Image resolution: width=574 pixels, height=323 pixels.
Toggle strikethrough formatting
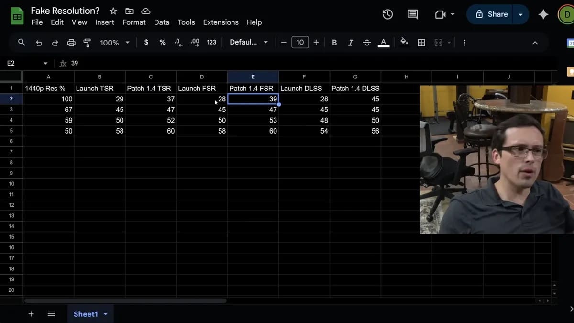[367, 43]
